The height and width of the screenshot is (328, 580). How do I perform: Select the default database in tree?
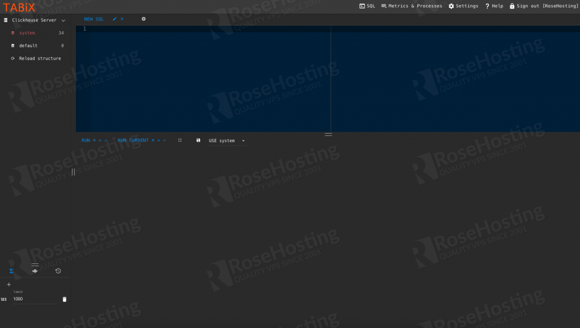pyautogui.click(x=28, y=45)
